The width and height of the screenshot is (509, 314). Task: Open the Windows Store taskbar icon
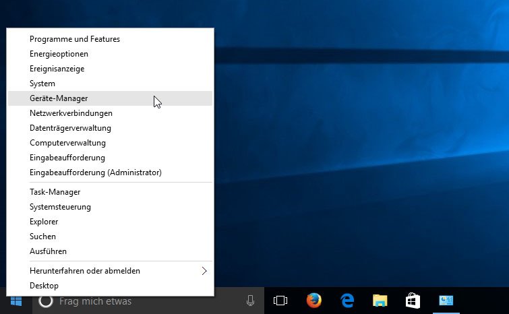point(413,301)
